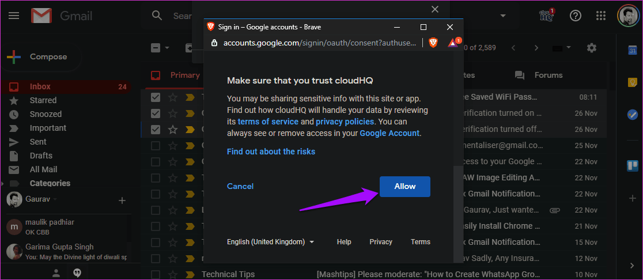Click the Gmail envelope logo

point(41,16)
